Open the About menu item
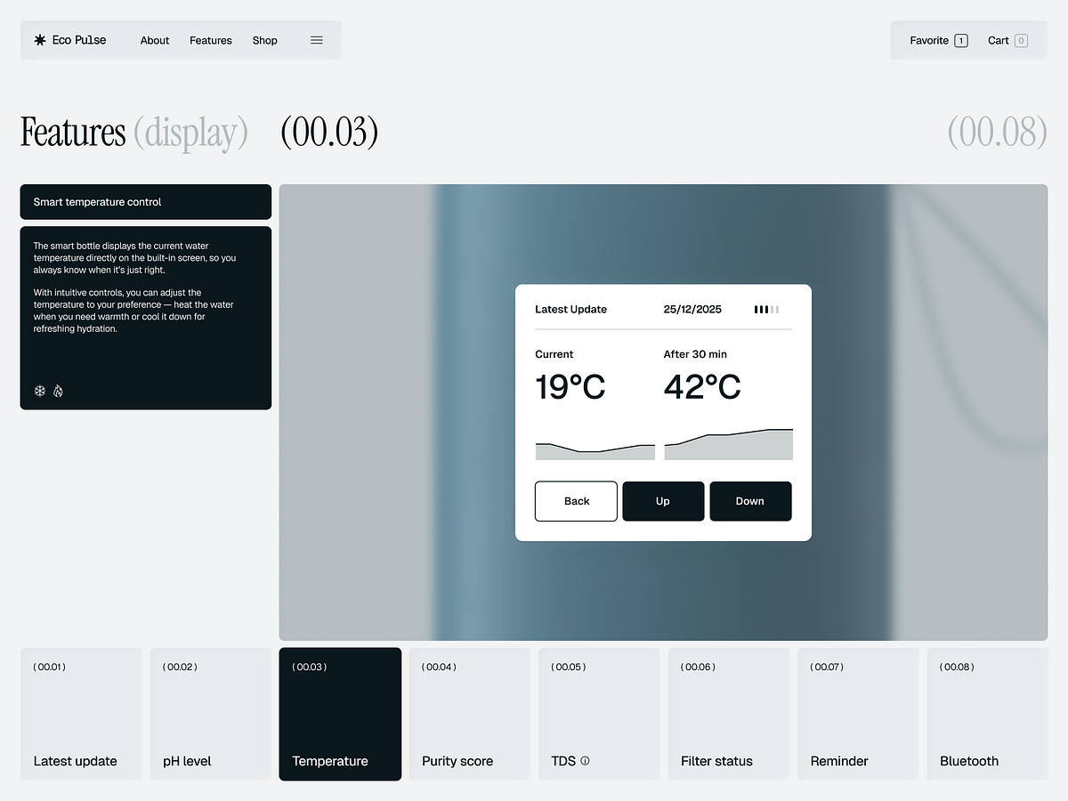The width and height of the screenshot is (1068, 801). 155,40
